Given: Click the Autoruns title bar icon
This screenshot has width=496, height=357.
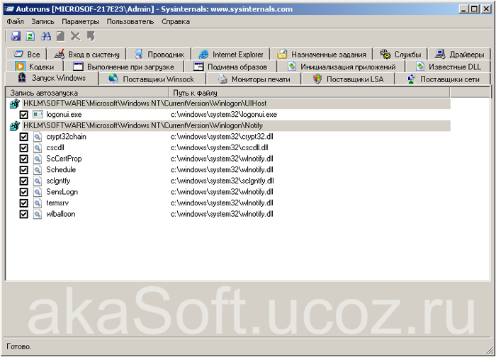Looking at the screenshot, I should pyautogui.click(x=9, y=8).
